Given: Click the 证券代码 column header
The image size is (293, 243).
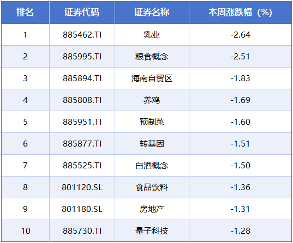Looking at the screenshot, I should click(82, 13).
